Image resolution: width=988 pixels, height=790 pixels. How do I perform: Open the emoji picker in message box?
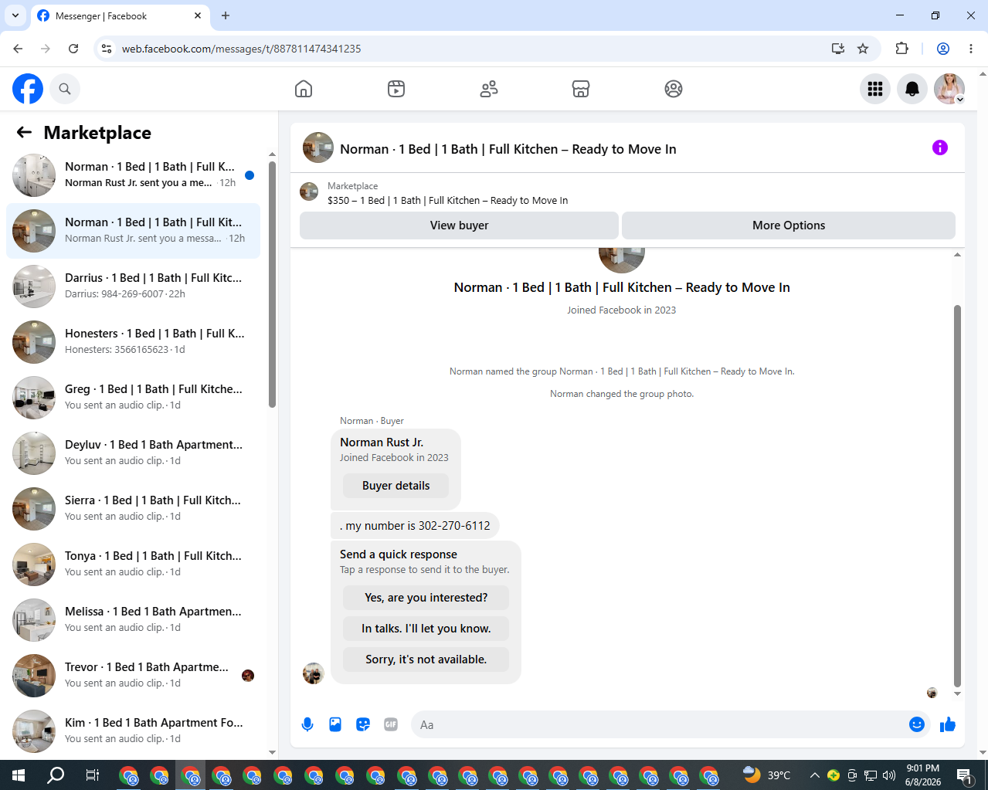click(x=917, y=724)
